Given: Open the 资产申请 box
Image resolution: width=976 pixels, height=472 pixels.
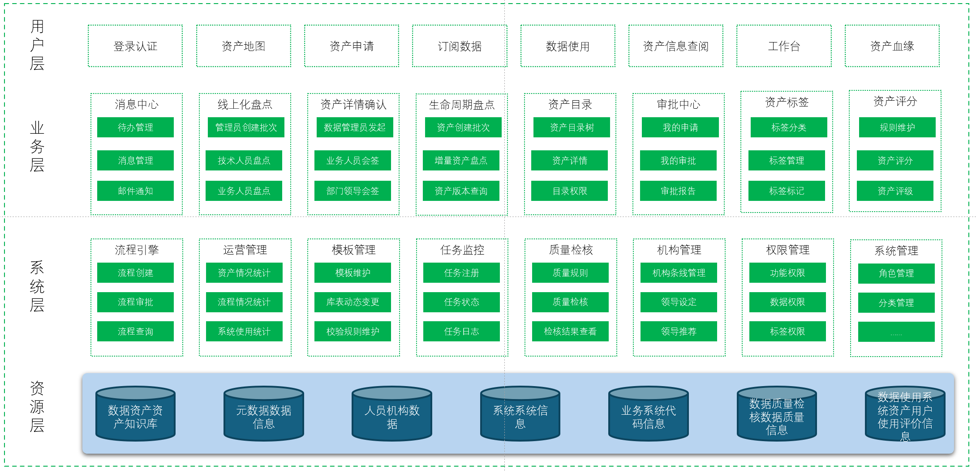Looking at the screenshot, I should click(x=352, y=46).
